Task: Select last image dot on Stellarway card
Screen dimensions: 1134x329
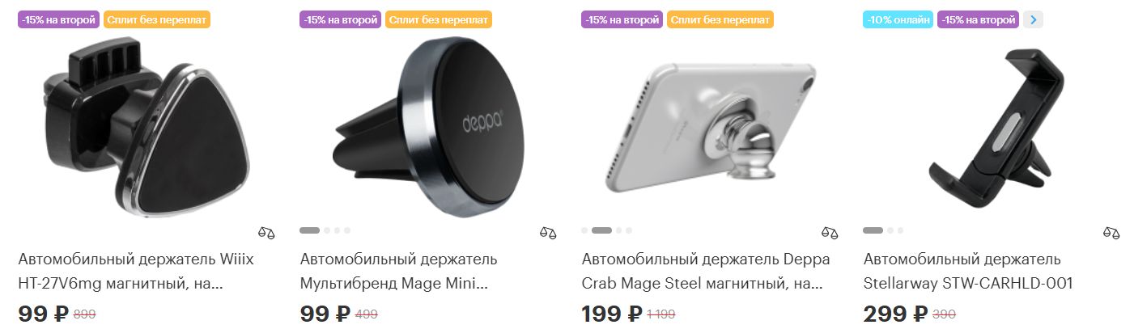Action: 900,230
